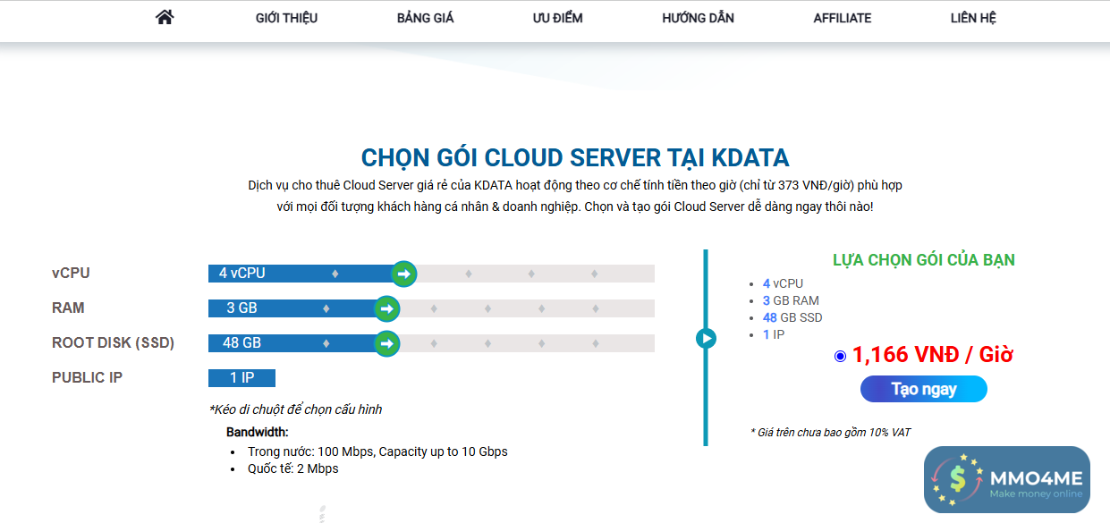Click the ROOT DISK slider green arrow handle
Viewport: 1110px width, 523px height.
[x=386, y=343]
